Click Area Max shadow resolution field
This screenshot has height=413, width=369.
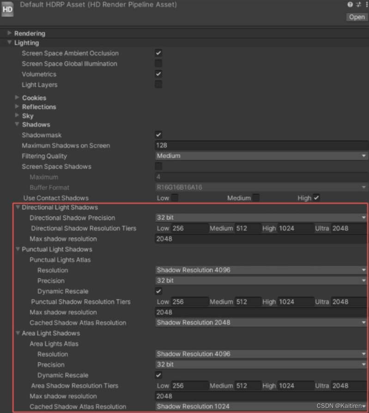[x=261, y=396]
